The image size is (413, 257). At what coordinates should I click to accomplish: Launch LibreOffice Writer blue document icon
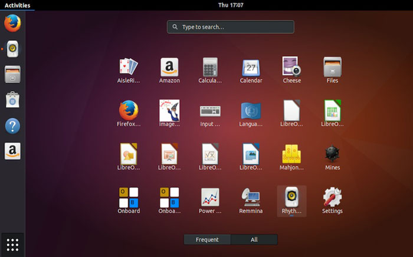[251, 157]
